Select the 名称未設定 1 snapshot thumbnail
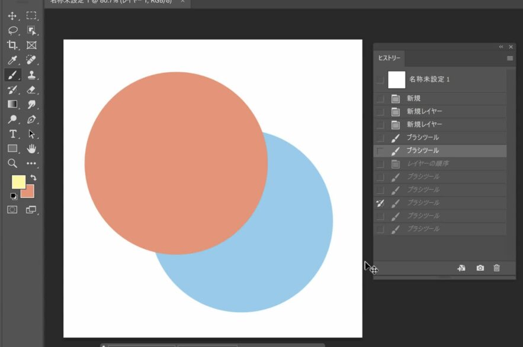 [x=397, y=80]
